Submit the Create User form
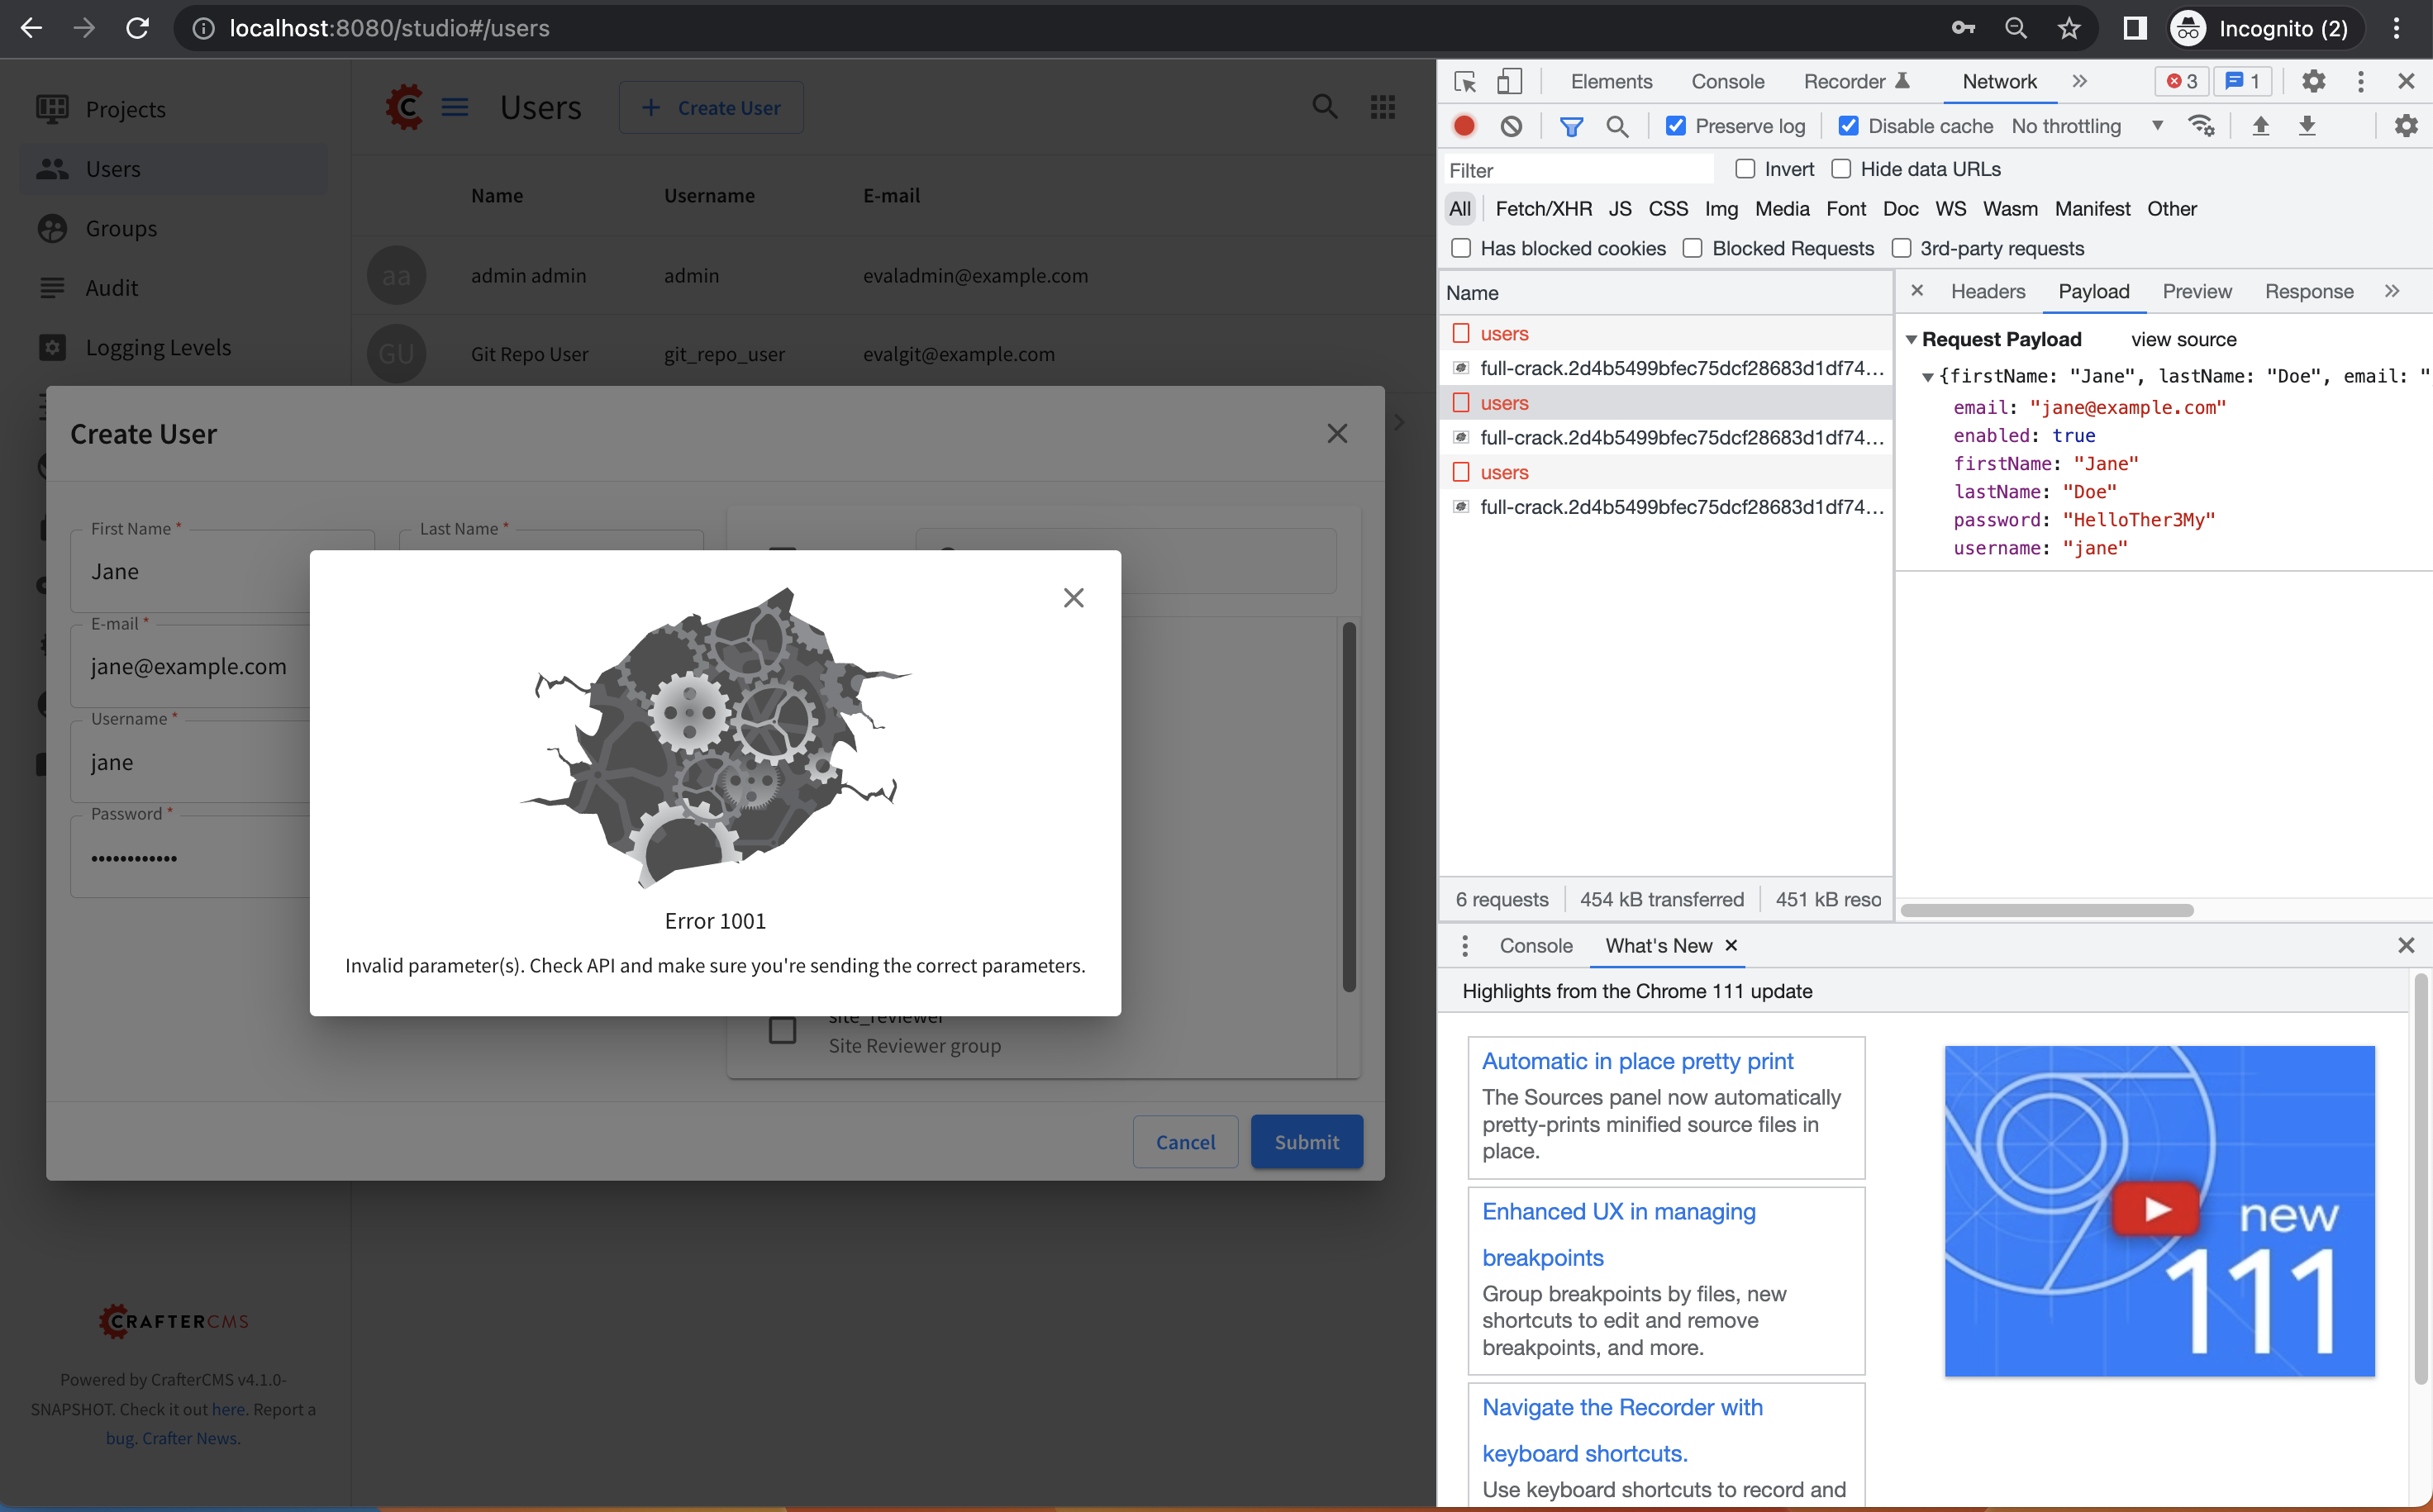 [x=1306, y=1141]
